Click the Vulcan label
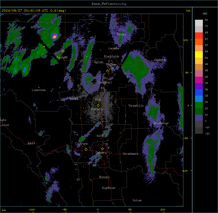 click(x=137, y=200)
